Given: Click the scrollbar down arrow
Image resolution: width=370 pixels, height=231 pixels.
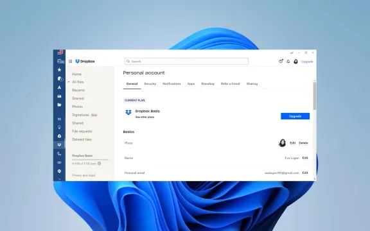Looking at the screenshot, I should pyautogui.click(x=315, y=180).
